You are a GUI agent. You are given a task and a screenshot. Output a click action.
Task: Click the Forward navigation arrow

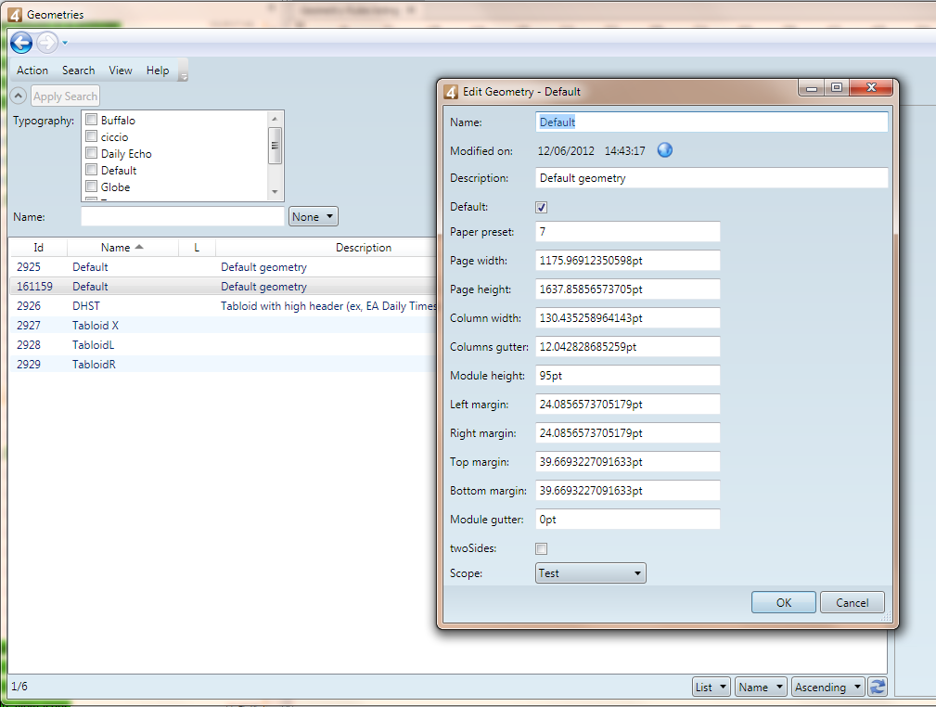(47, 43)
